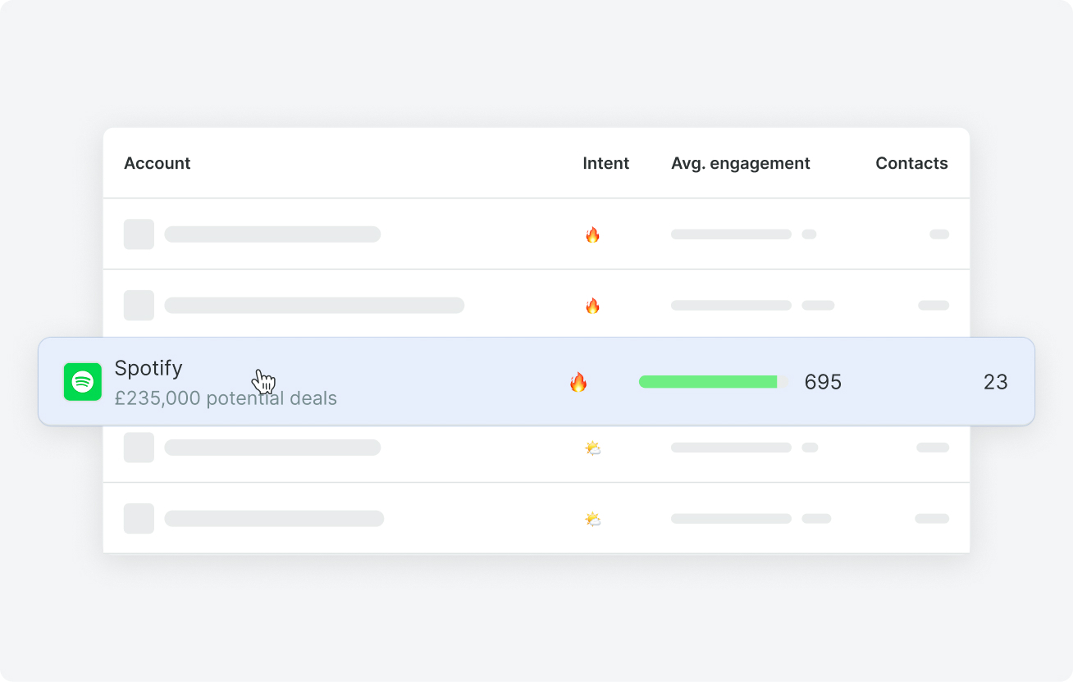This screenshot has height=682, width=1073.
Task: Click the £235,000 potential deals text
Action: (226, 399)
